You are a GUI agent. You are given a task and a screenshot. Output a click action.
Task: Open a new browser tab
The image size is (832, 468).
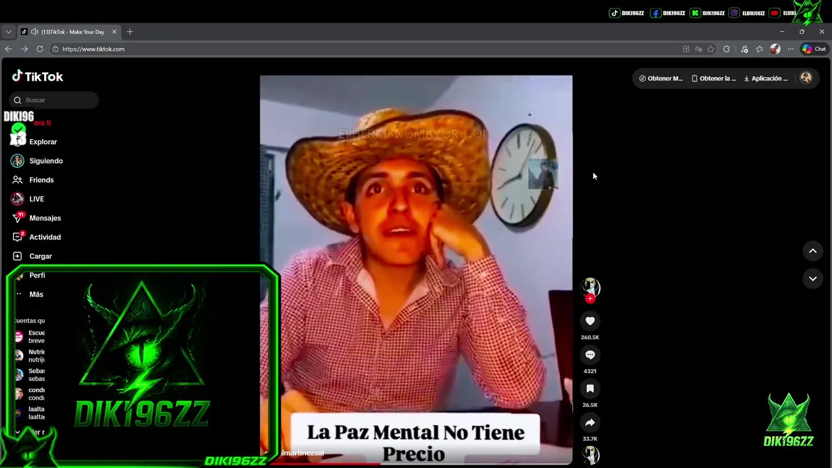pos(130,31)
